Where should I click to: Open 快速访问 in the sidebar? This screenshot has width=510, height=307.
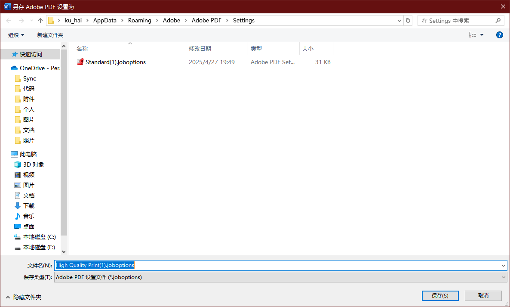[x=31, y=54]
